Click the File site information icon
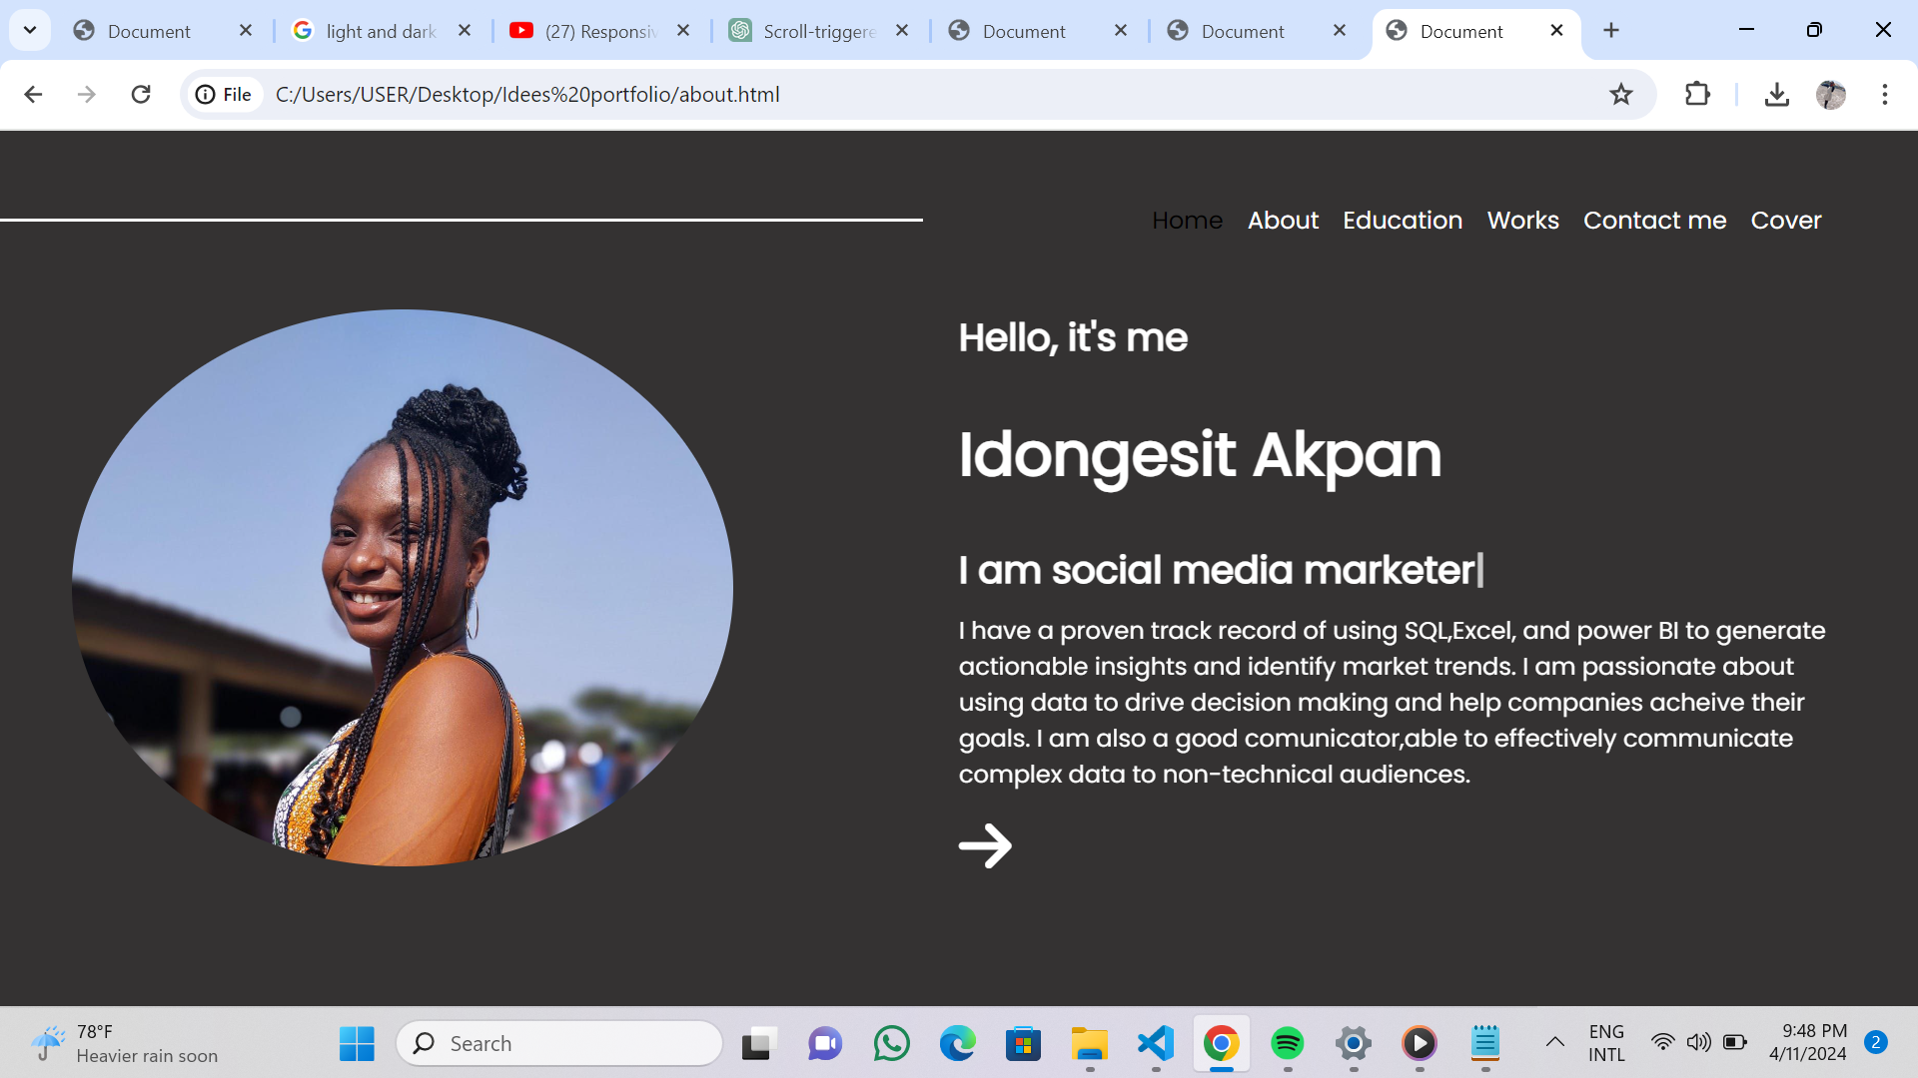 coord(207,94)
